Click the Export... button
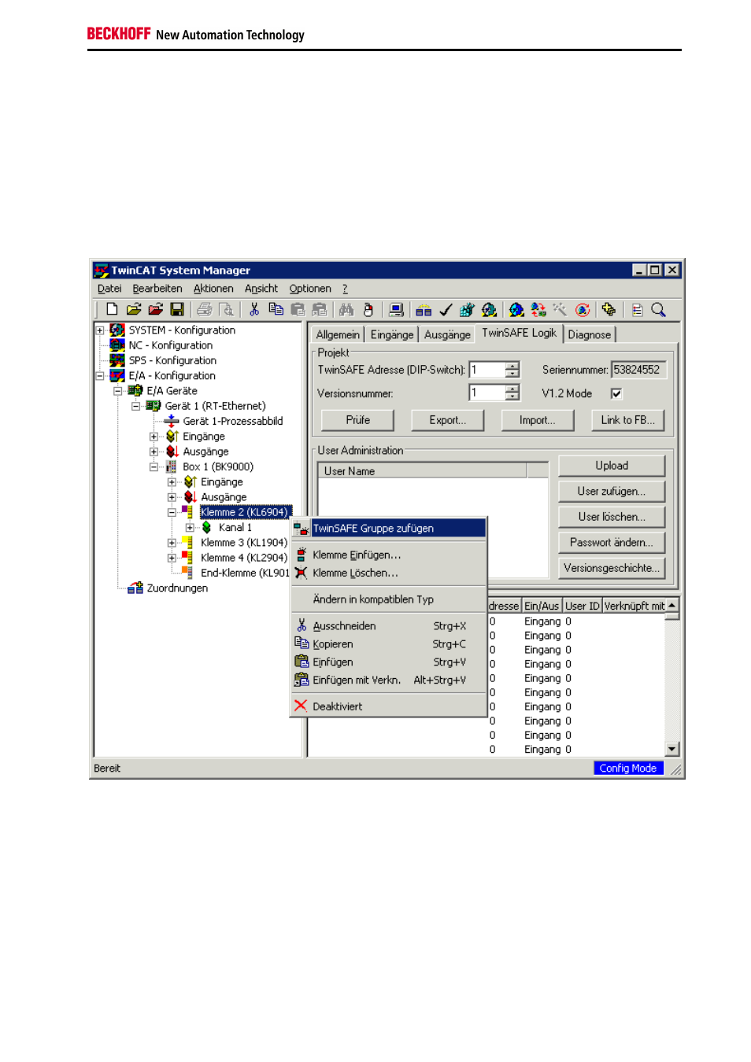751x1062 pixels. click(x=448, y=420)
